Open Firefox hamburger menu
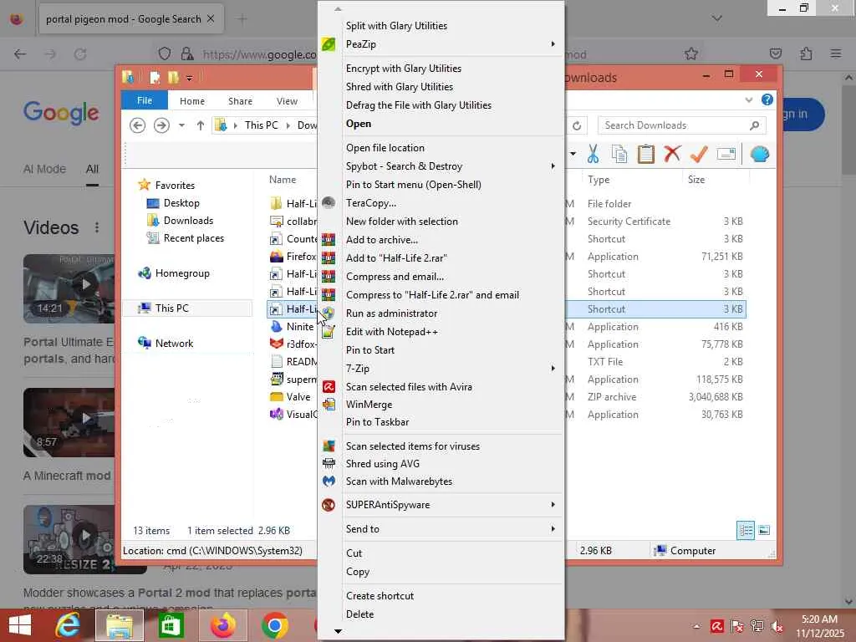This screenshot has width=856, height=642. pyautogui.click(x=836, y=53)
